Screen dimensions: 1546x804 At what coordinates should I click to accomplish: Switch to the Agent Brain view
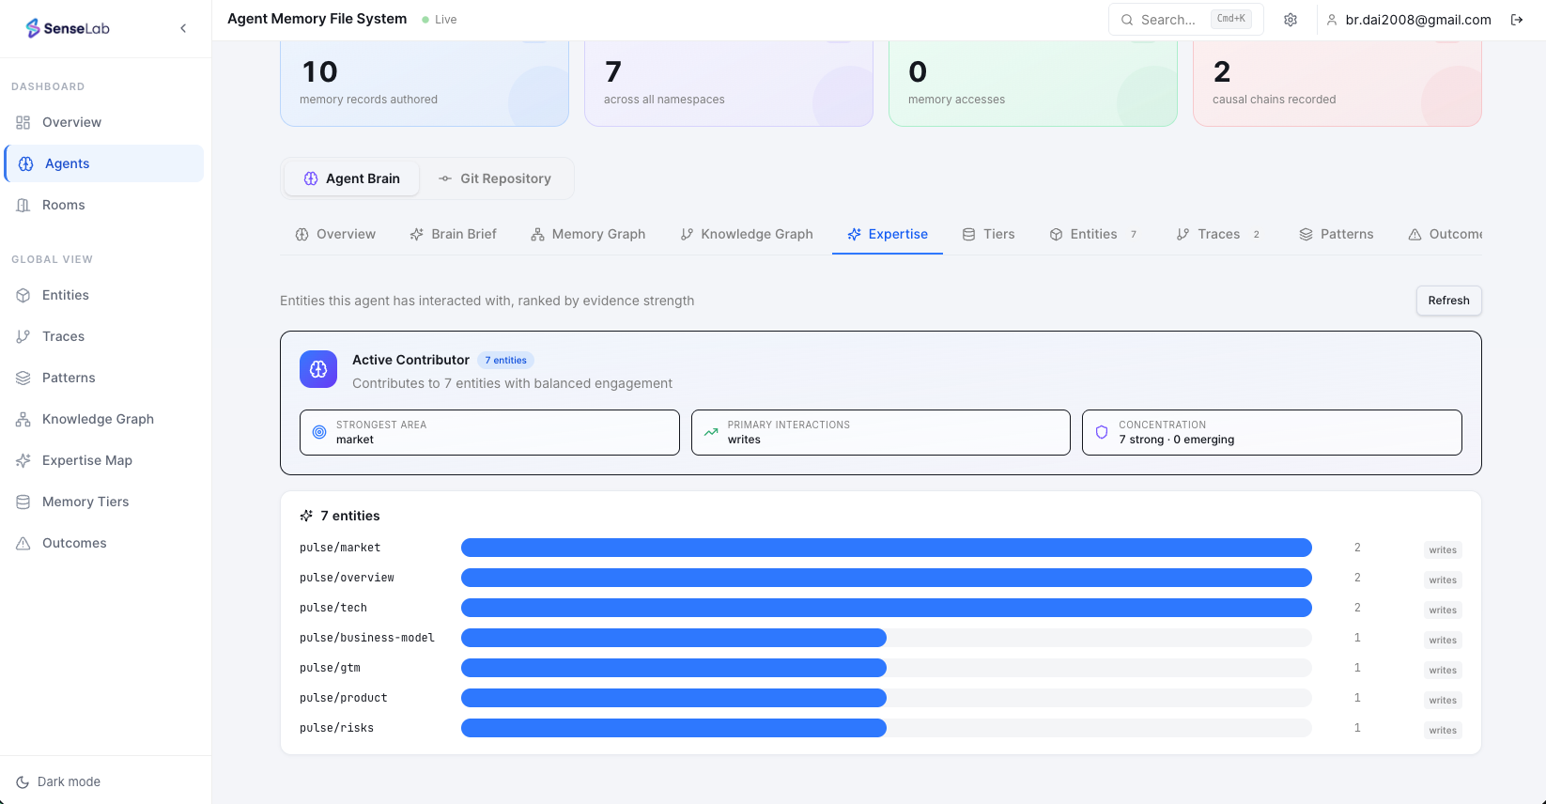point(352,178)
